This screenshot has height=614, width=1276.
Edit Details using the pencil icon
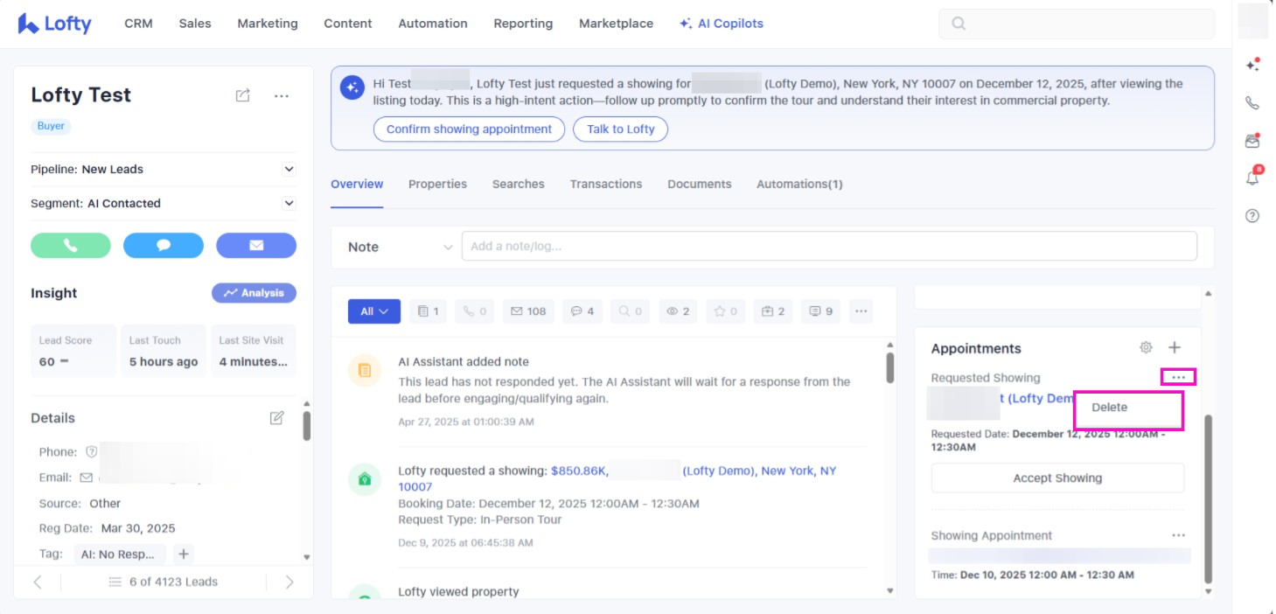click(277, 418)
